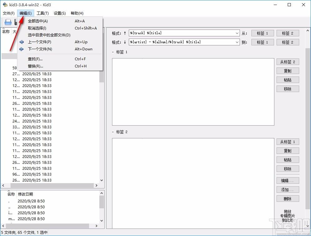The height and width of the screenshot is (236, 311).
Task: Click 标签 2 button in the 到 row
Action: pos(288,42)
